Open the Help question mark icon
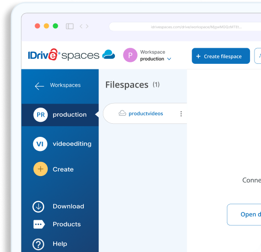The width and height of the screenshot is (261, 252). coord(38,244)
